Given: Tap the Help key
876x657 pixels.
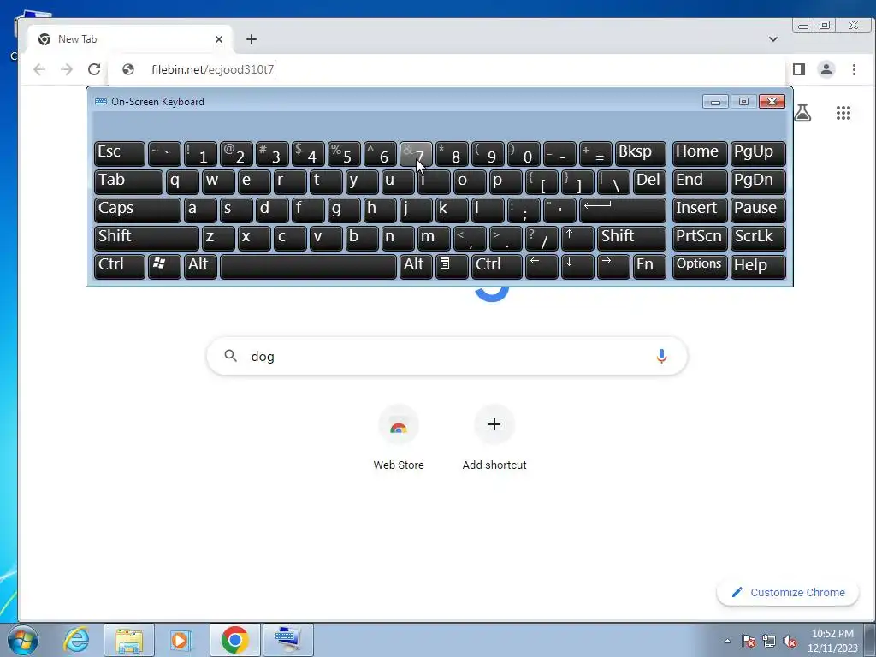Looking at the screenshot, I should tap(758, 266).
